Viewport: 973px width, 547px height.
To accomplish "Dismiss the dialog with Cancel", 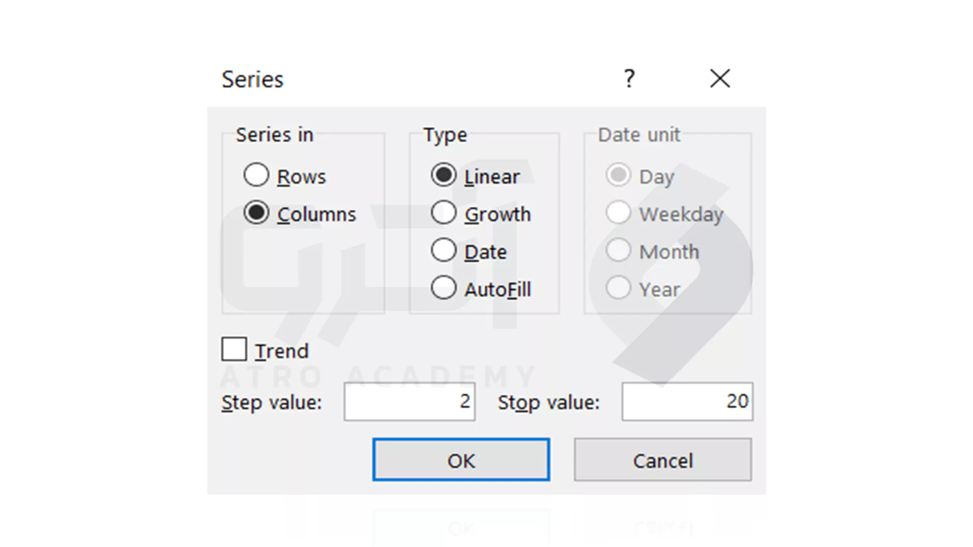I will point(663,460).
